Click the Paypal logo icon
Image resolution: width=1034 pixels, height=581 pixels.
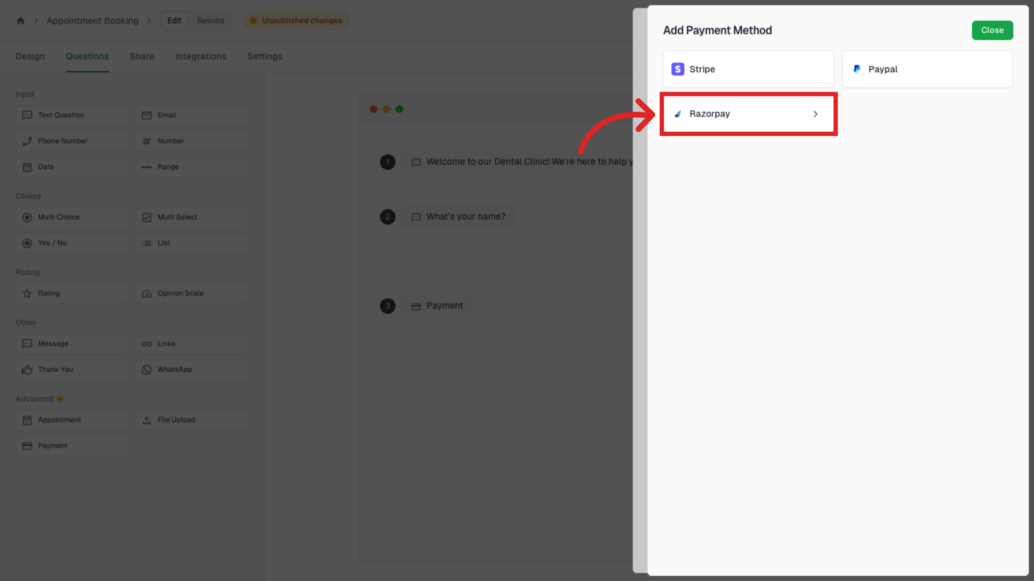pos(857,69)
